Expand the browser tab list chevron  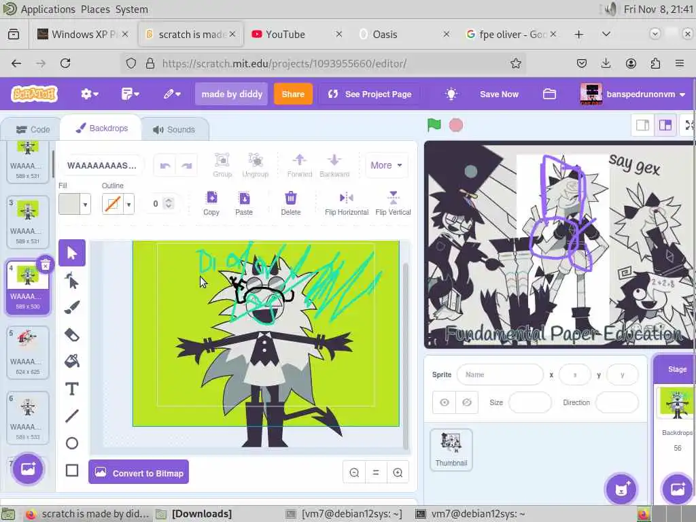pos(606,34)
